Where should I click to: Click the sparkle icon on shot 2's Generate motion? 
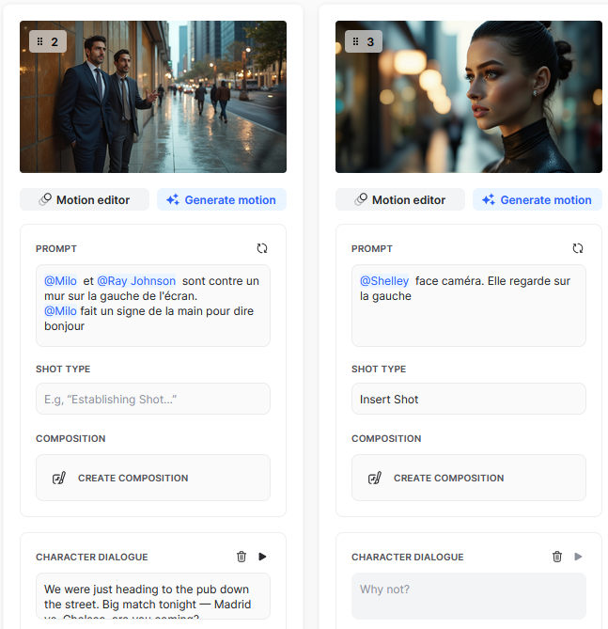pos(173,199)
